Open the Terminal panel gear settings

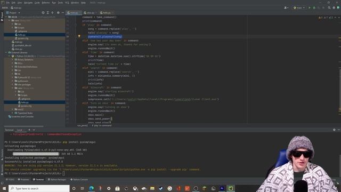(x=334, y=130)
